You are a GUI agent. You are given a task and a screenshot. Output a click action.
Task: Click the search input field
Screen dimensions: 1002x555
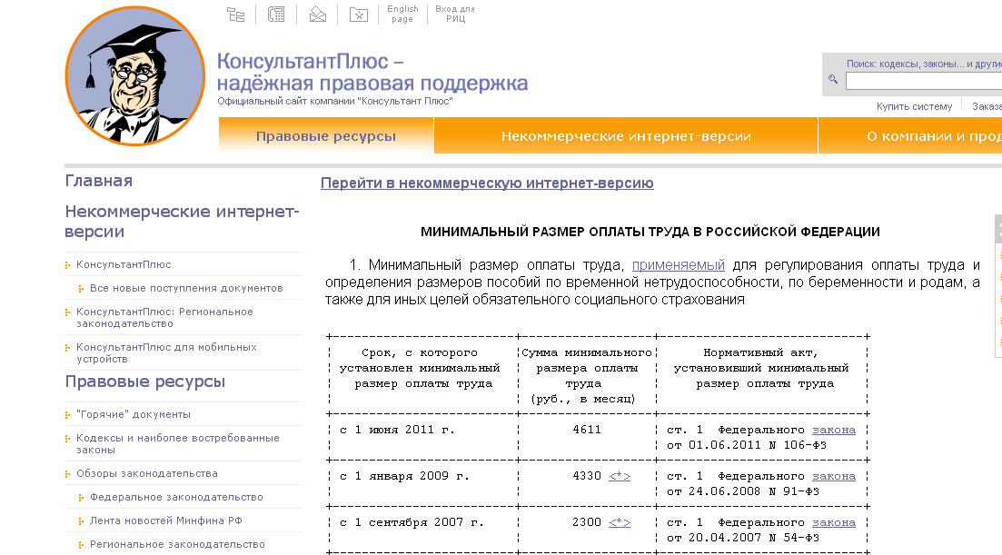click(x=923, y=81)
